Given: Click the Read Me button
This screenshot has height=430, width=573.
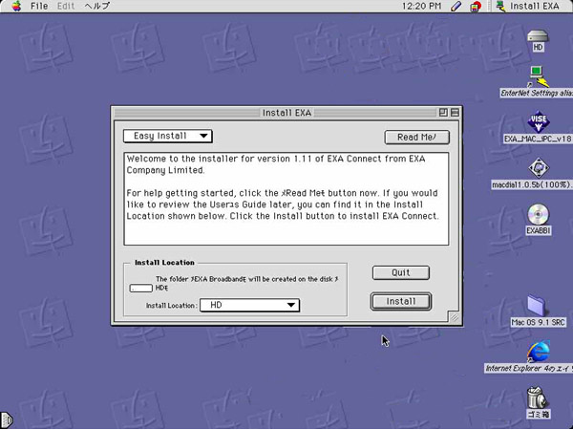Looking at the screenshot, I should (x=416, y=137).
